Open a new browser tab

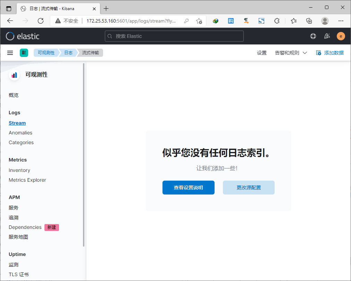(x=106, y=9)
